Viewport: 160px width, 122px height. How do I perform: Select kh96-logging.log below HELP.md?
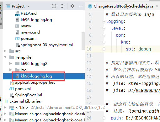click(36, 20)
